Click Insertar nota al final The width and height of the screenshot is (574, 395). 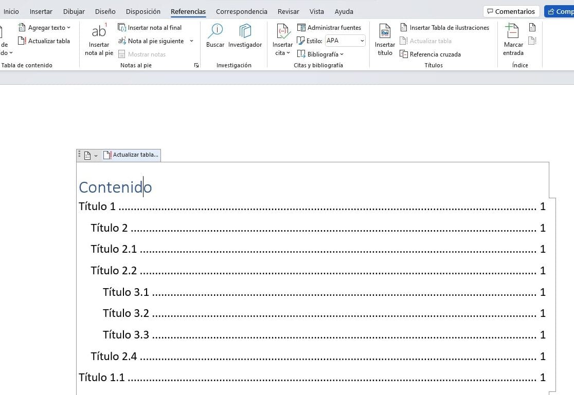(151, 27)
